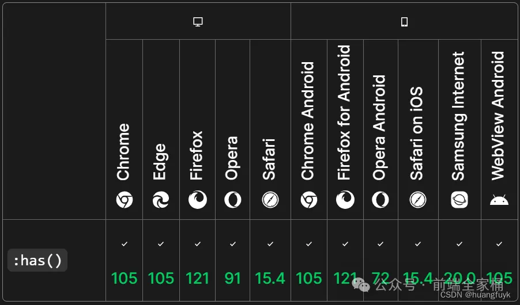Image resolution: width=520 pixels, height=305 pixels.
Task: Click the Safari on iOS icon
Action: coord(418,200)
